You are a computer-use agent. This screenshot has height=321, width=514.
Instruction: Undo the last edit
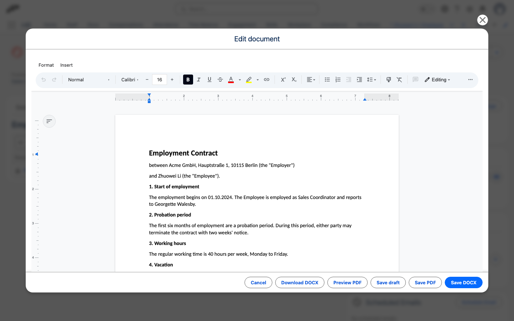(44, 80)
